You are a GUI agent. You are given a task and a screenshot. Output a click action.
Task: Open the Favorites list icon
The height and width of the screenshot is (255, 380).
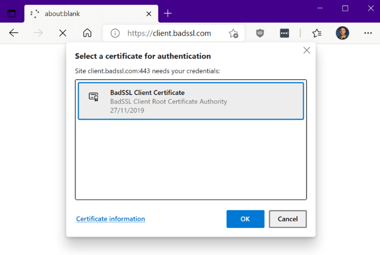click(317, 33)
